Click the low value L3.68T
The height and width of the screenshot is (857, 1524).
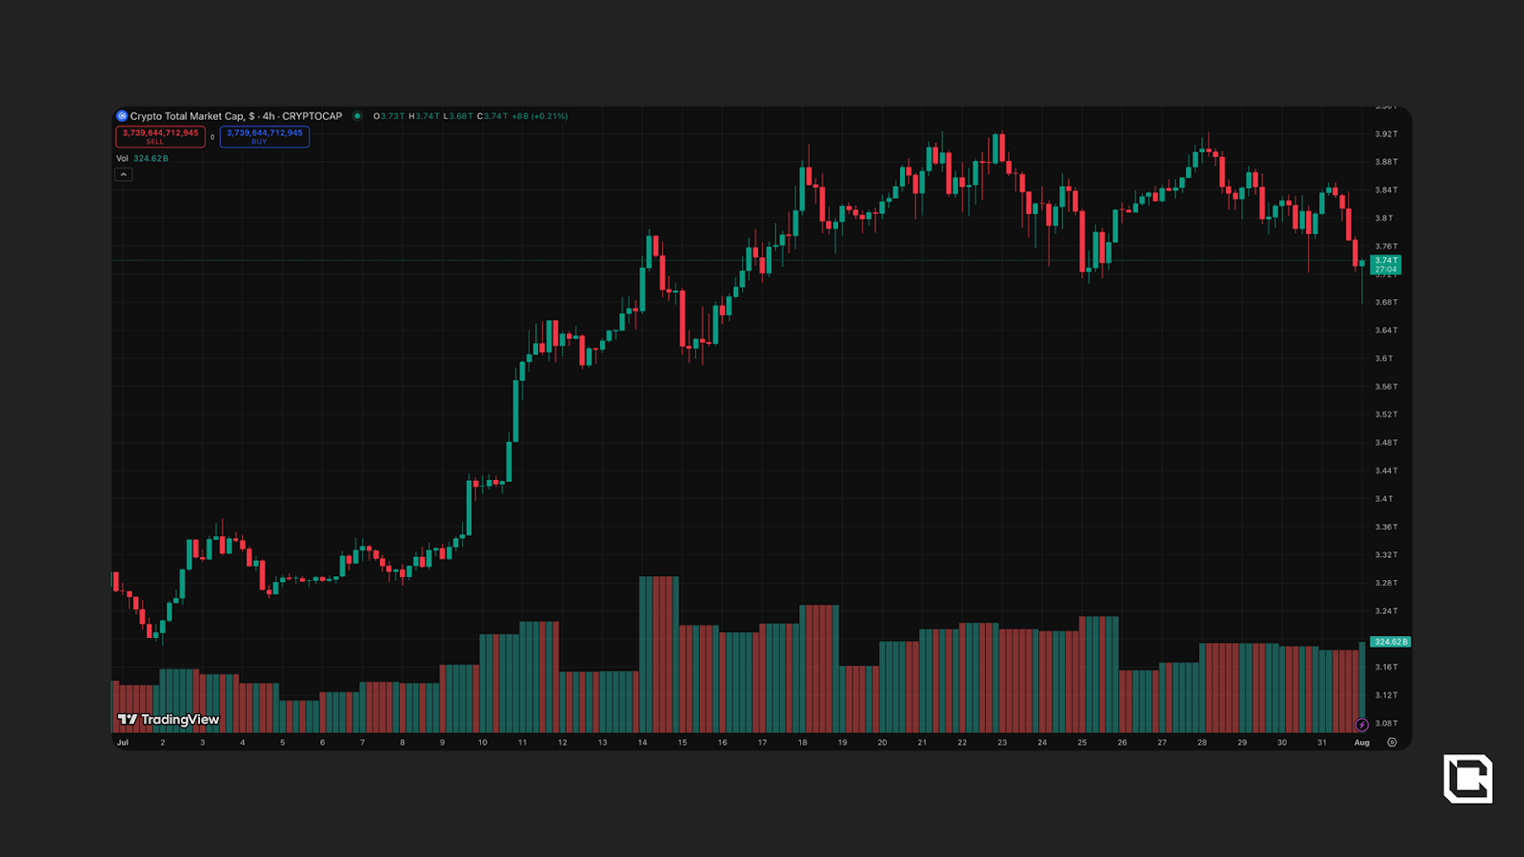pos(458,116)
